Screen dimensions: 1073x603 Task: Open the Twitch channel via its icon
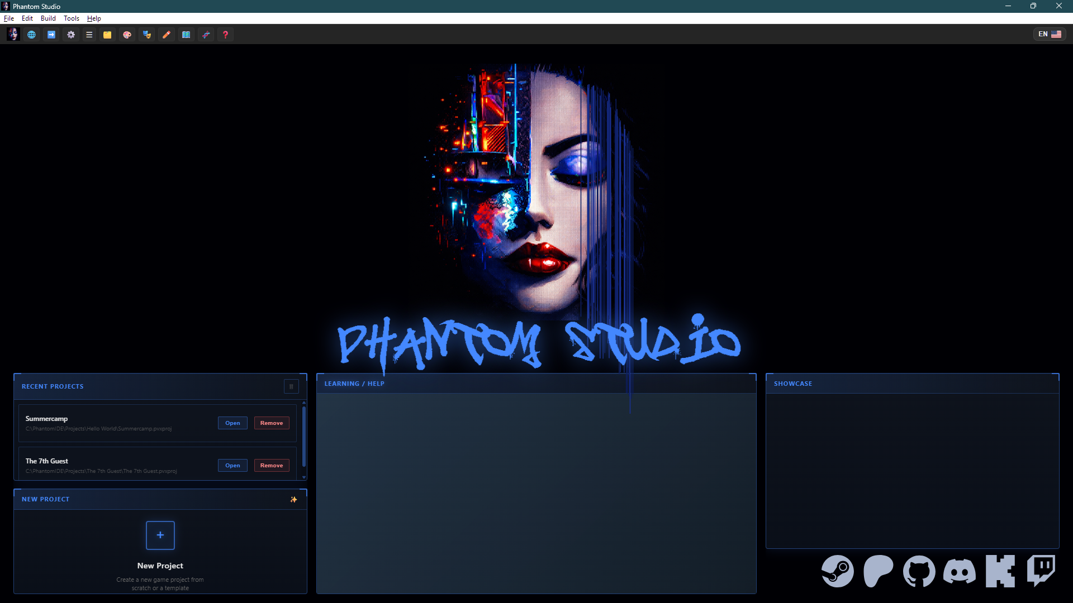pyautogui.click(x=1041, y=572)
